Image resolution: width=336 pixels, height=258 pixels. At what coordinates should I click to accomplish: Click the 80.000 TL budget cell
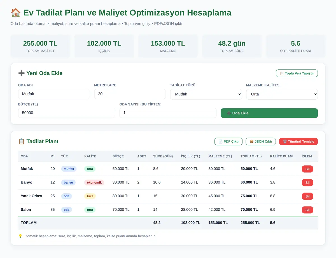click(x=121, y=196)
